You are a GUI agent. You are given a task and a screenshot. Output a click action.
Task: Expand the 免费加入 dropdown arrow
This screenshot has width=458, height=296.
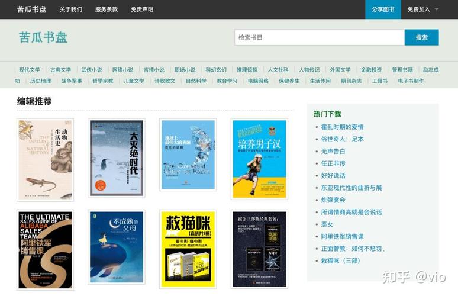point(437,9)
